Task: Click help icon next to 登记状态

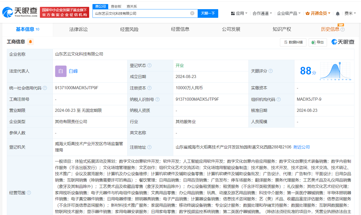Action: pyautogui.click(x=149, y=65)
